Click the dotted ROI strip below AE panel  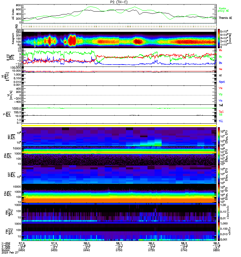(x=119, y=26)
